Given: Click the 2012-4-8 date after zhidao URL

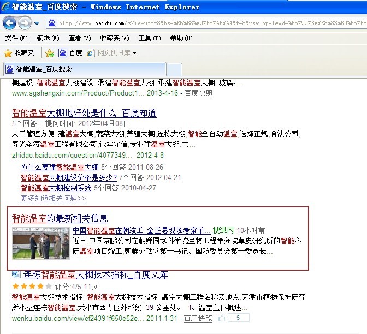Looking at the screenshot, I should pos(150,156).
